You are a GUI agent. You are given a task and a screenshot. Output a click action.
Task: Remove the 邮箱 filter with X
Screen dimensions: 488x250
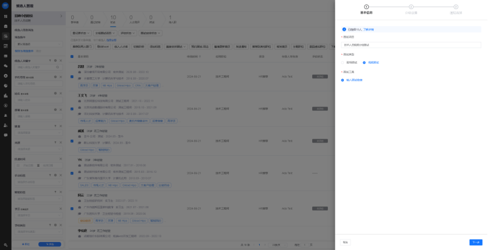click(61, 109)
